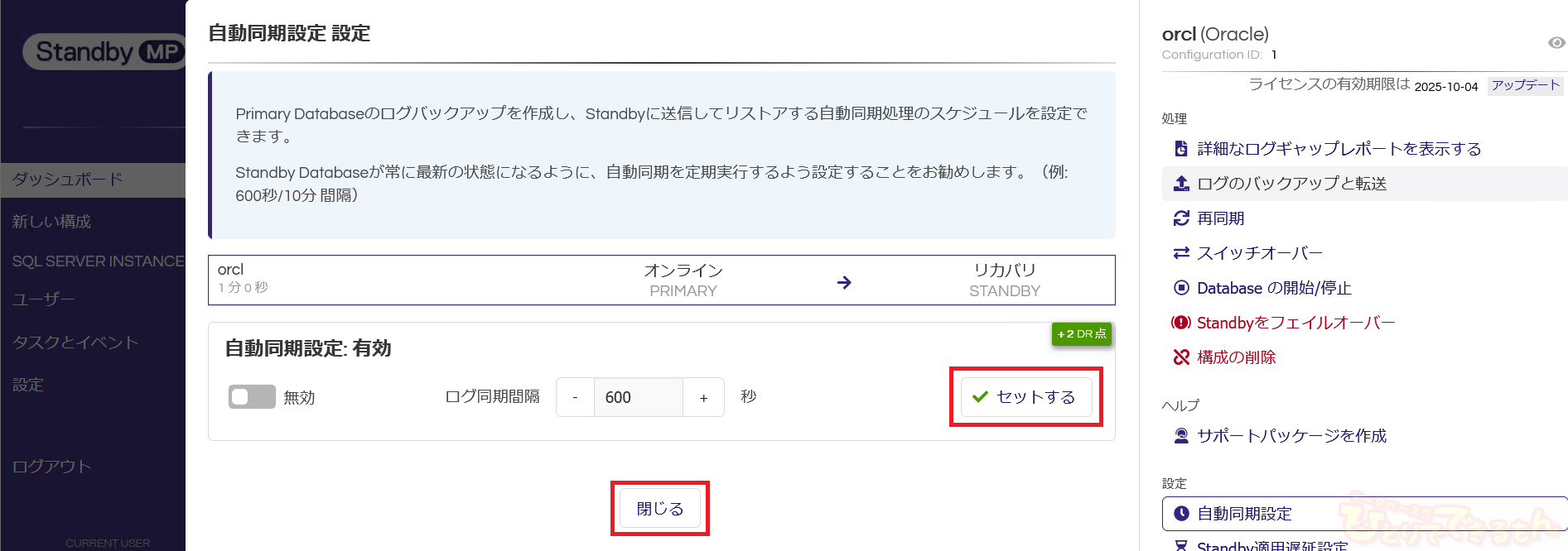Decrease log sync interval with minus button
The width and height of the screenshot is (1568, 551).
[575, 398]
